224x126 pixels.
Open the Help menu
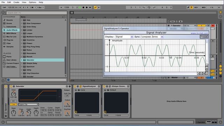pos(41,2)
